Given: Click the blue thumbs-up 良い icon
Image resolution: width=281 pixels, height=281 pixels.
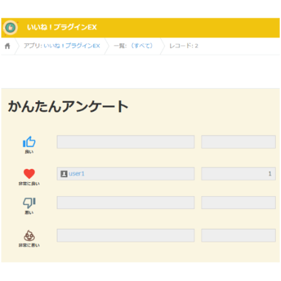Looking at the screenshot, I should (x=29, y=142).
